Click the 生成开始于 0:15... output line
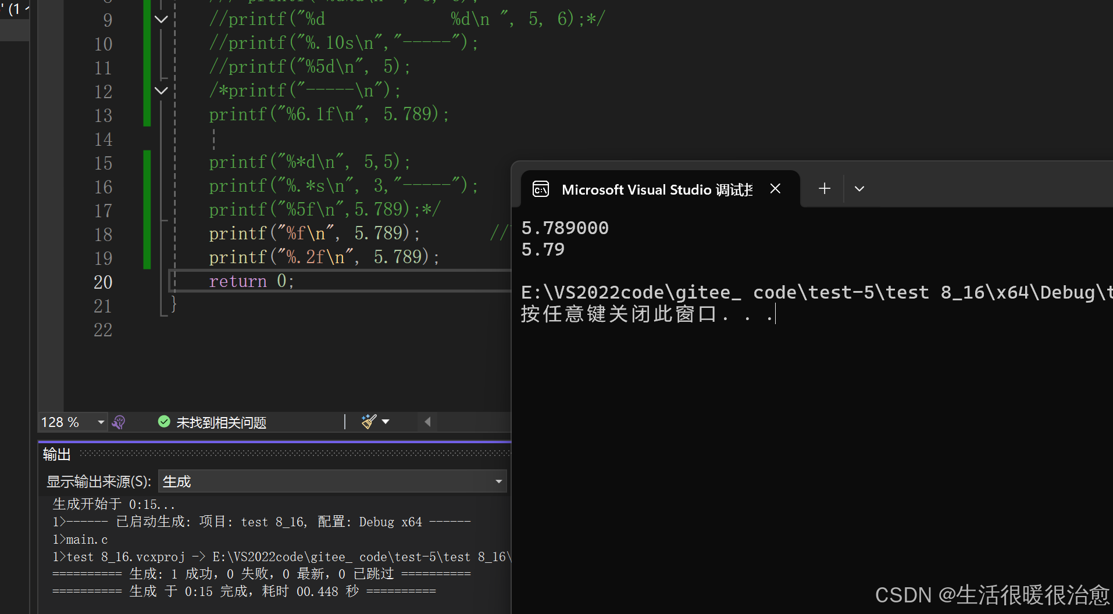This screenshot has width=1113, height=614. (x=114, y=504)
